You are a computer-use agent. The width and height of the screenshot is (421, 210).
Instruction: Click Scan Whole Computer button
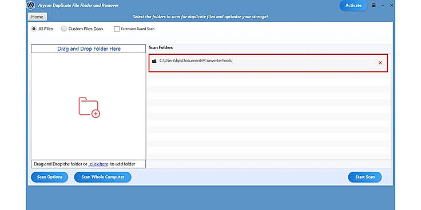pos(103,177)
